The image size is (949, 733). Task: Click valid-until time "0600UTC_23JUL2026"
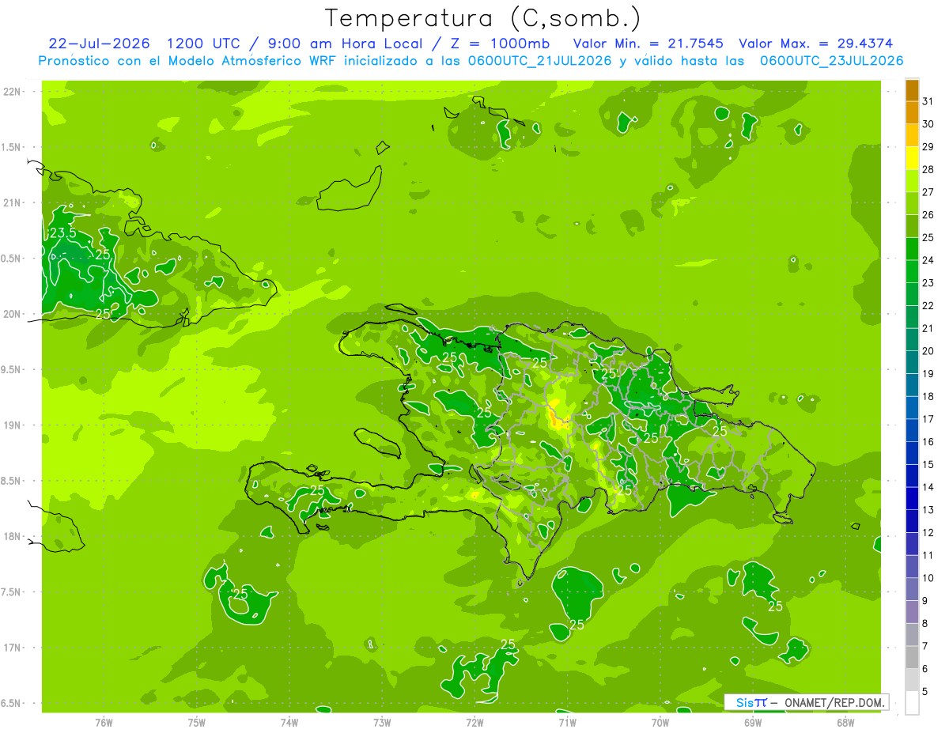(x=831, y=61)
